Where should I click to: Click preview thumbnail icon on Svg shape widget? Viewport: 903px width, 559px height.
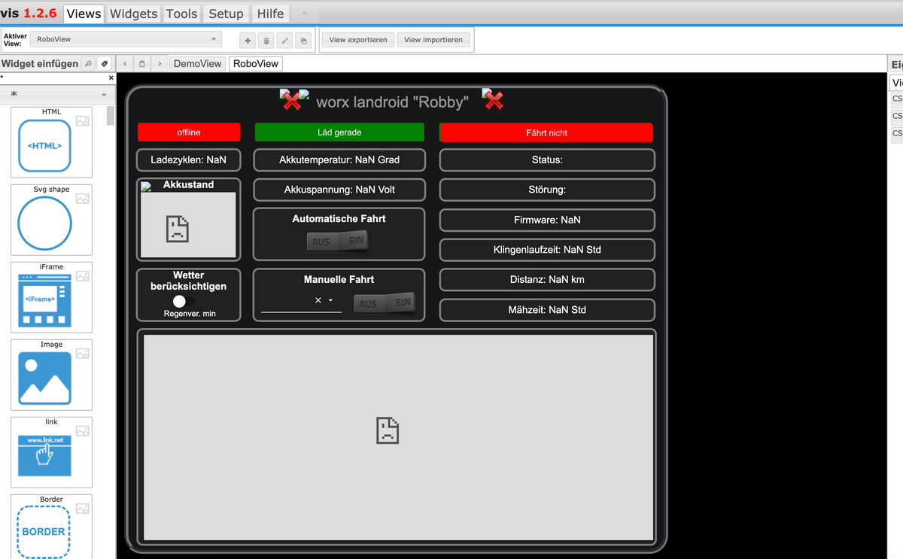[x=83, y=198]
